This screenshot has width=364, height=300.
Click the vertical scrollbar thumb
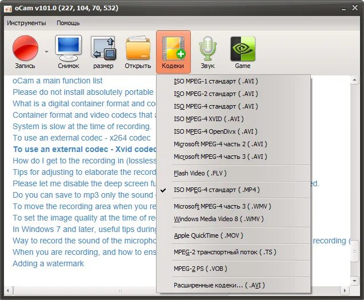[354, 251]
